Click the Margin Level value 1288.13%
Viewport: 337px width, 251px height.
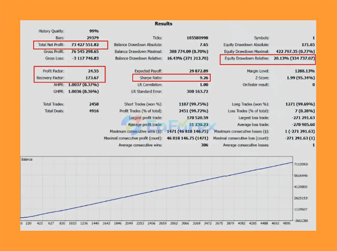coord(305,71)
